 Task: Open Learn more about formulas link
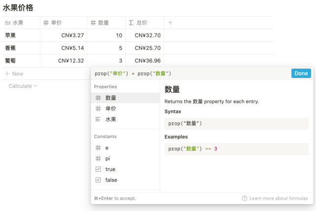(278, 198)
